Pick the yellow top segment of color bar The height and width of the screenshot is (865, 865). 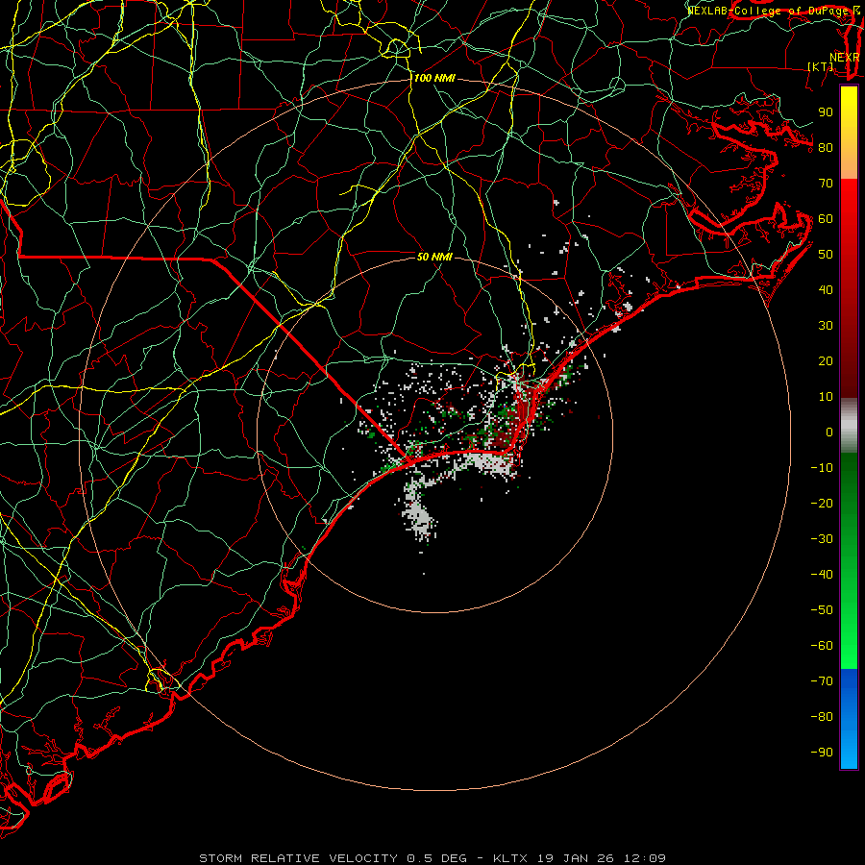849,133
